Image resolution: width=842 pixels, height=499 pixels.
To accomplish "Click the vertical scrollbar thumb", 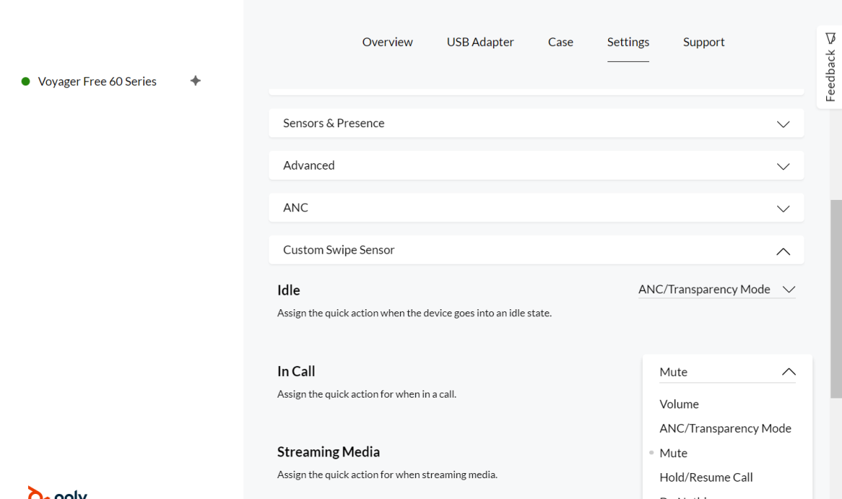I will pyautogui.click(x=836, y=298).
